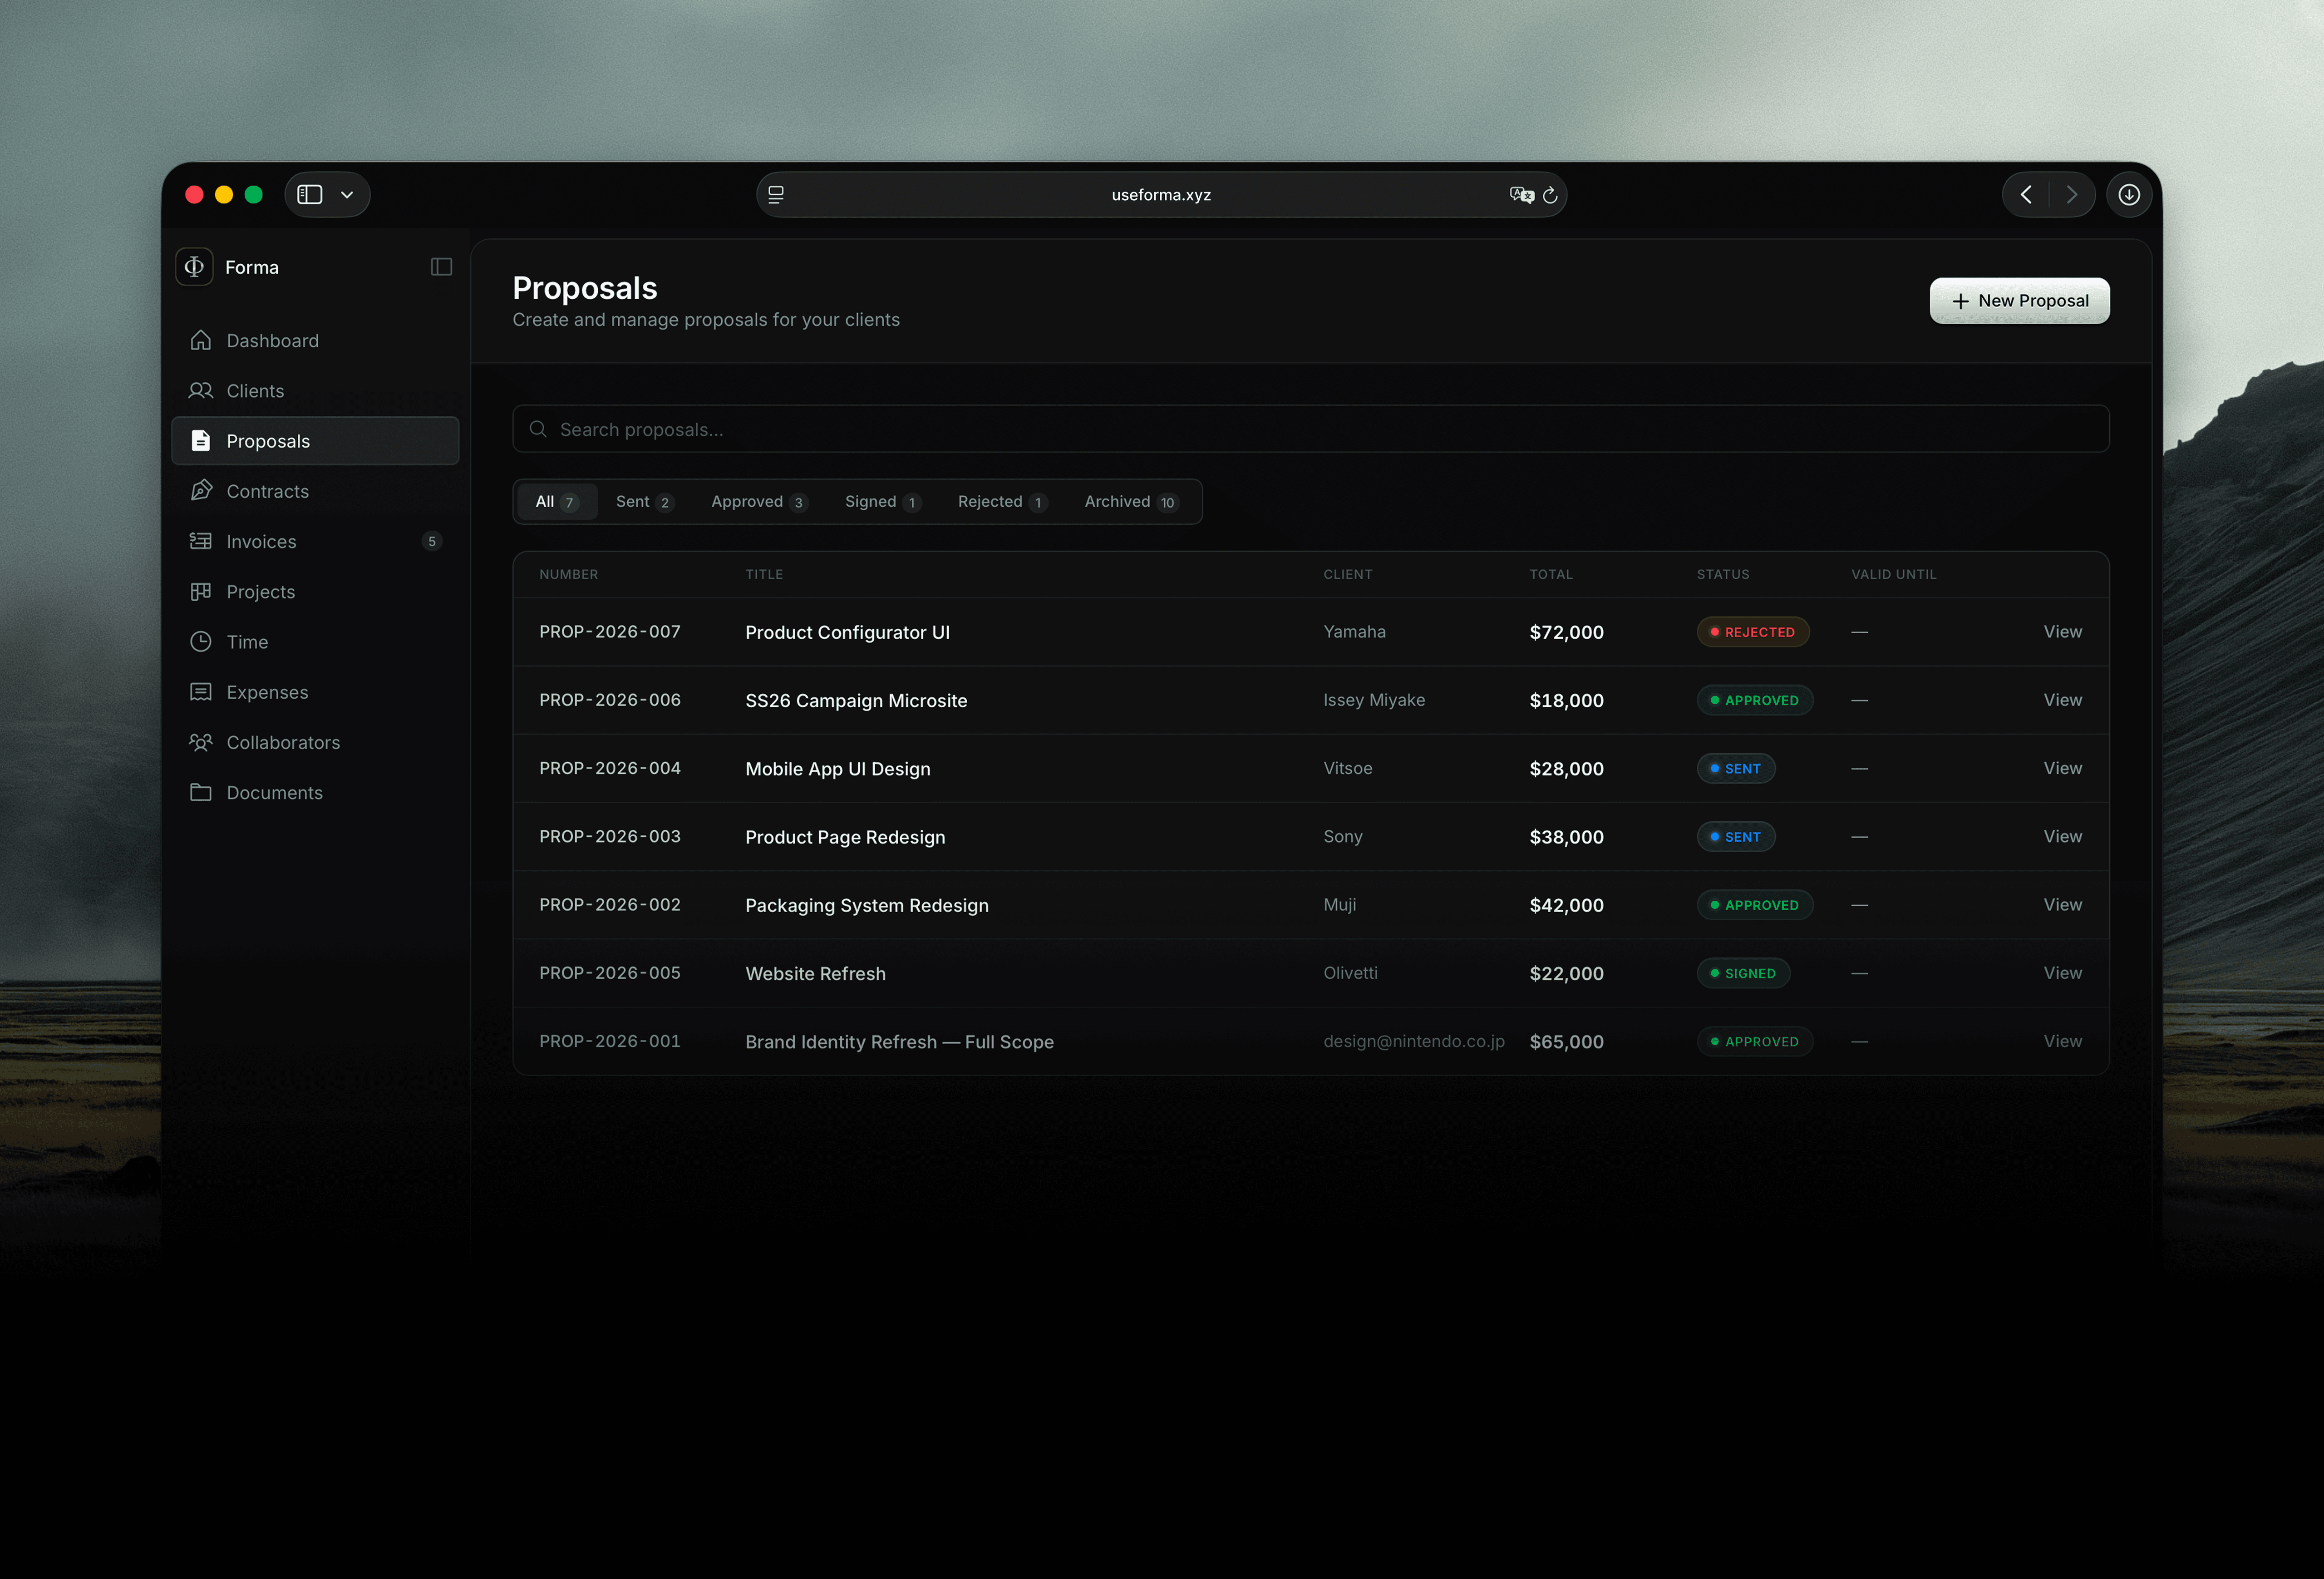Viewport: 2324px width, 1579px height.
Task: View proposal PROP-2026-007
Action: 2063,632
